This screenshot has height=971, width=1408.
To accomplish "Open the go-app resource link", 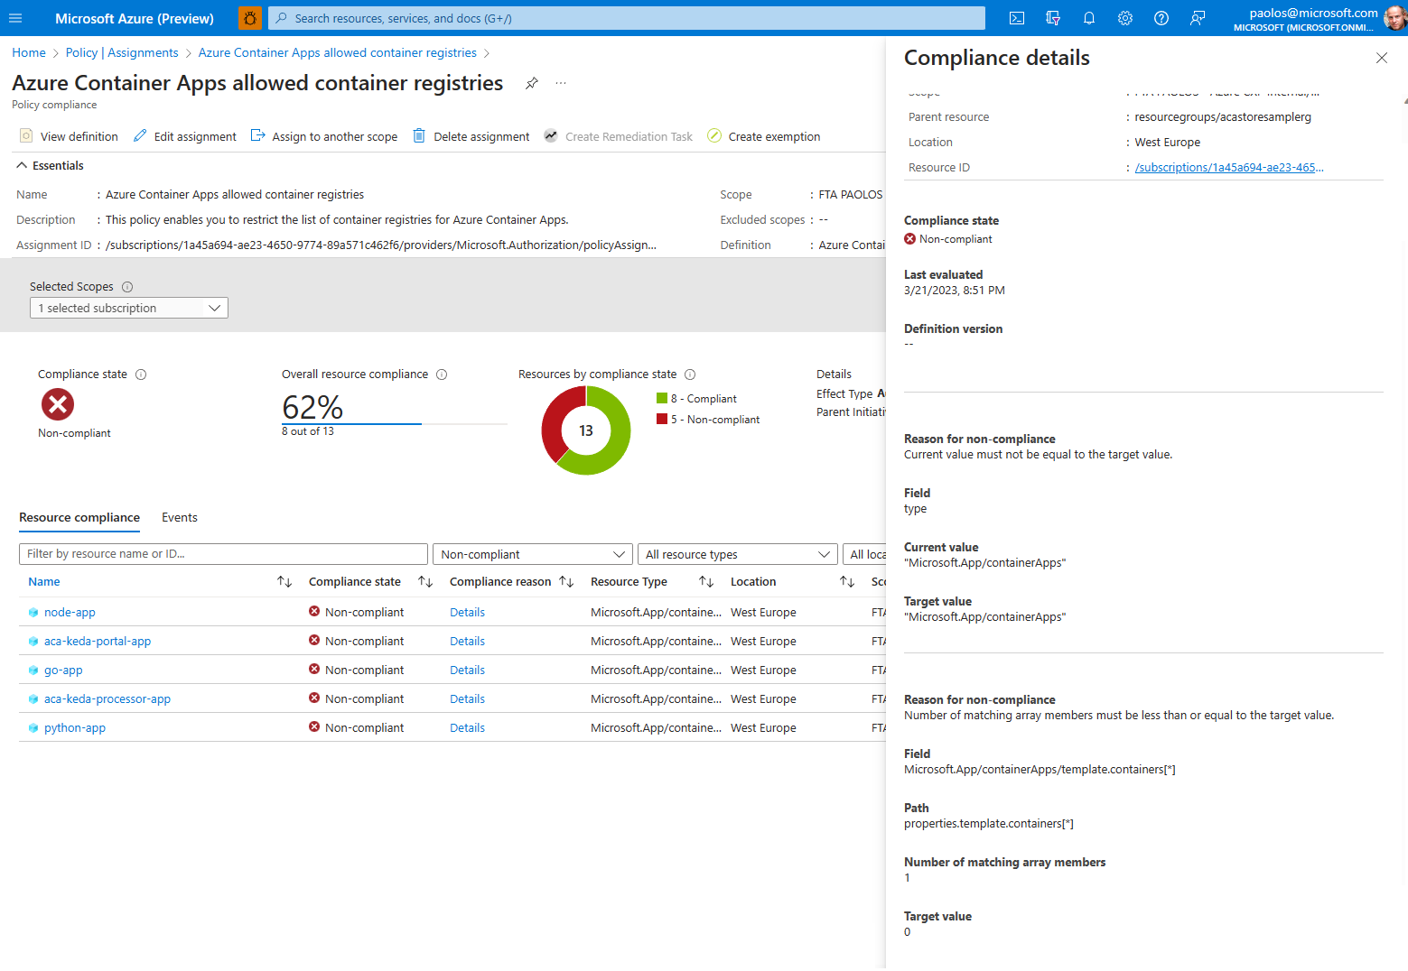I will tap(63, 670).
